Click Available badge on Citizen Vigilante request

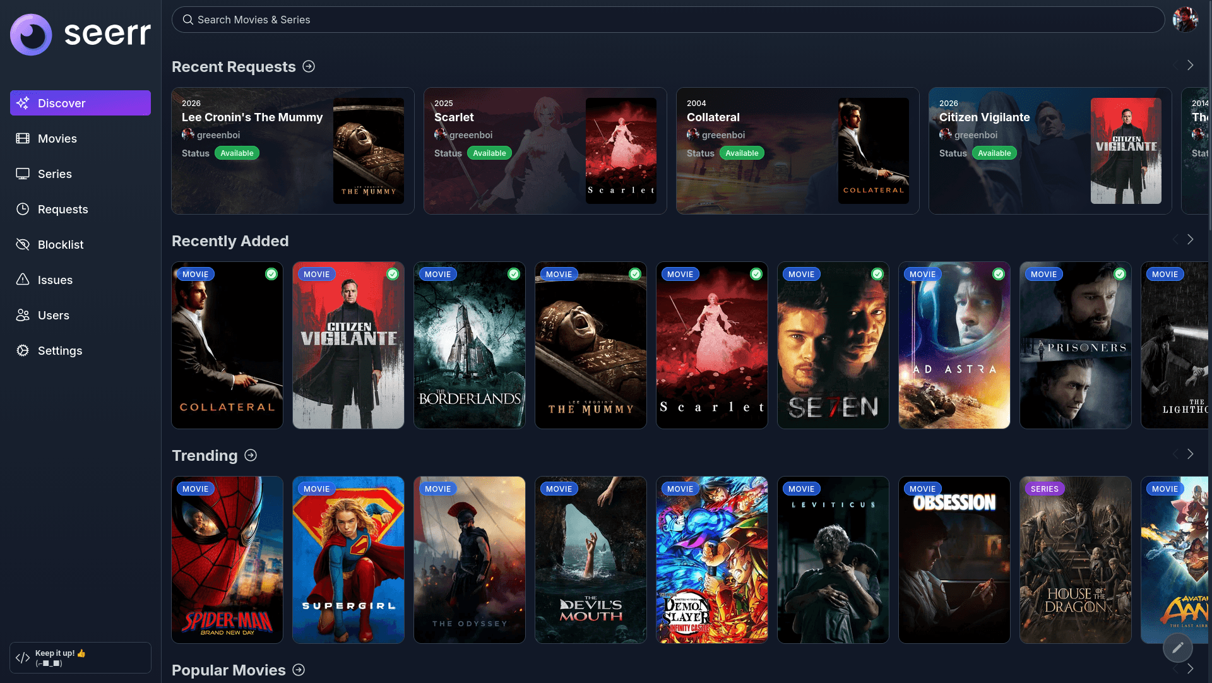tap(994, 153)
